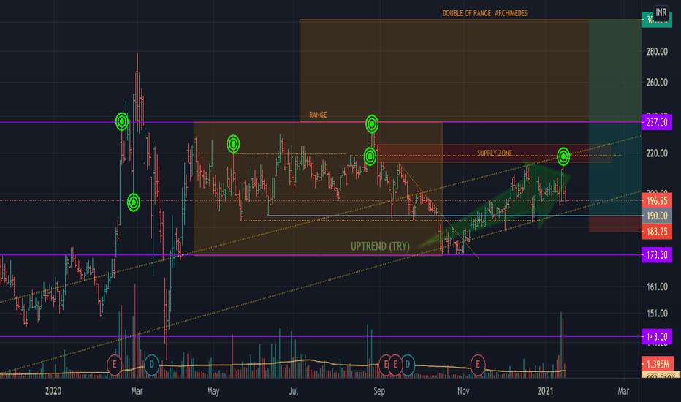Select green target circle in May
This screenshot has width=681, height=402.
(233, 144)
